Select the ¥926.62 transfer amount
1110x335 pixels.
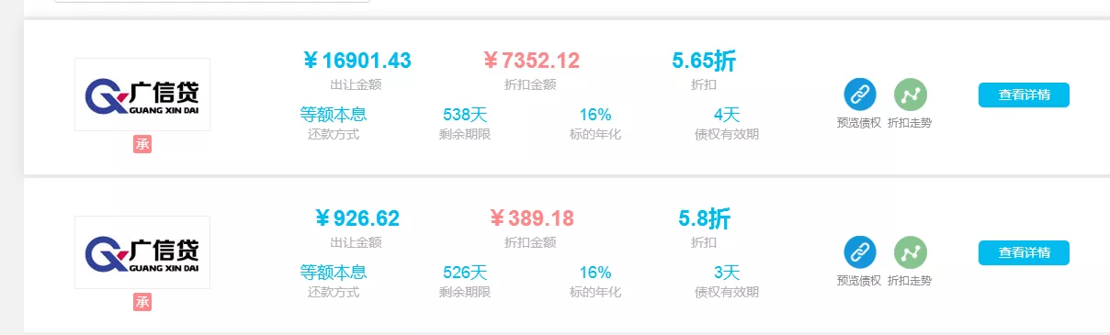click(357, 218)
